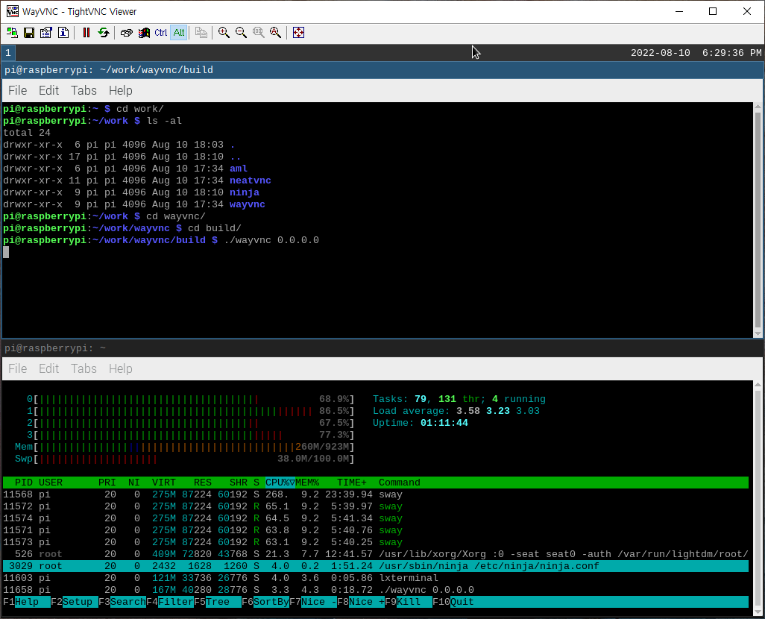The image size is (765, 619).
Task: Click the TIME+ column header
Action: [352, 483]
